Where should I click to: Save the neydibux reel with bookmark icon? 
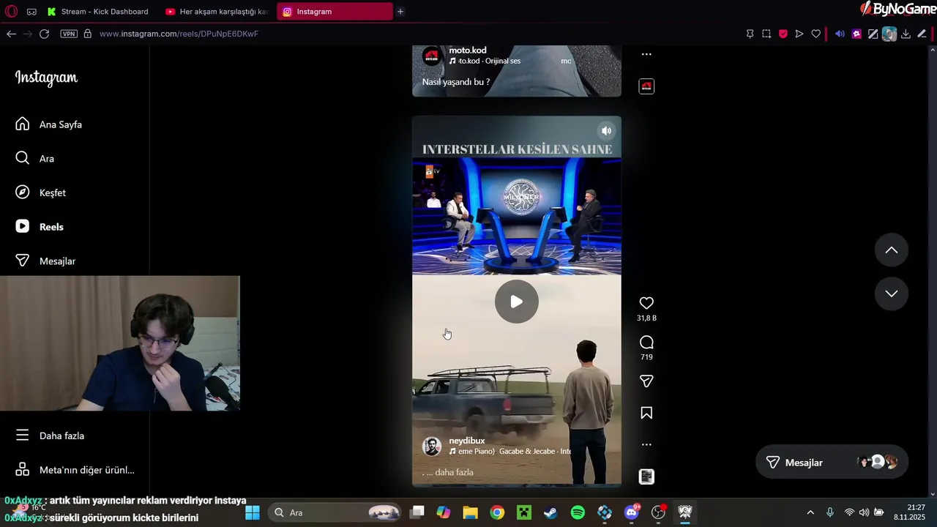pyautogui.click(x=646, y=413)
